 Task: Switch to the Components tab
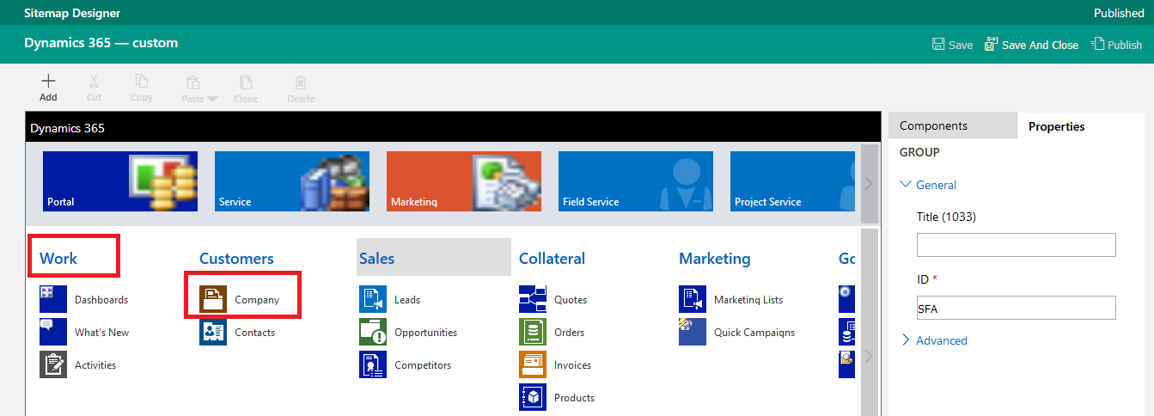[952, 125]
